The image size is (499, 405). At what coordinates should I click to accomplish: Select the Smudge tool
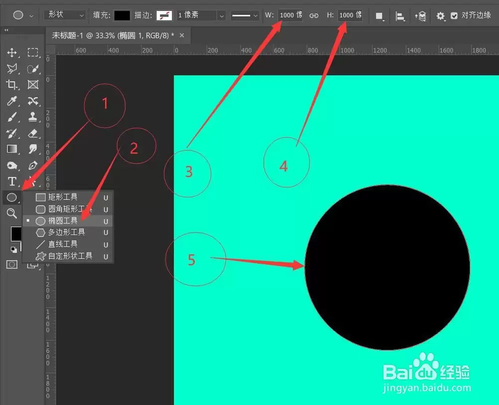pyautogui.click(x=33, y=149)
